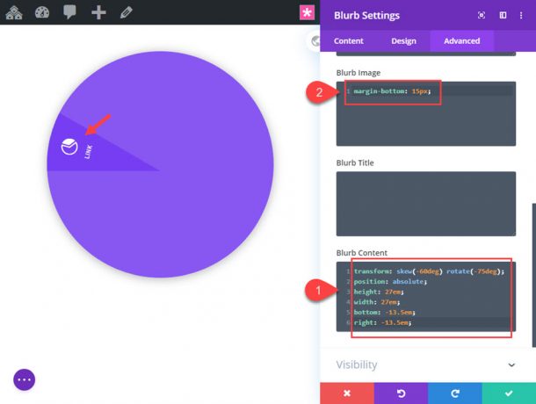The height and width of the screenshot is (404, 536).
Task: Discard changes with red X button
Action: (x=346, y=393)
